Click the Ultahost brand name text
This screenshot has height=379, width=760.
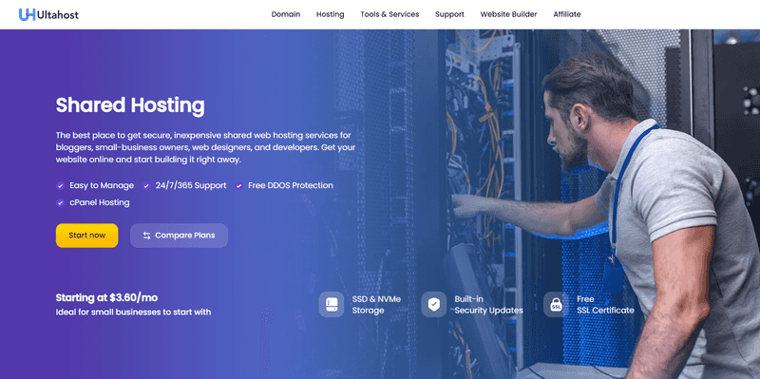click(x=57, y=15)
